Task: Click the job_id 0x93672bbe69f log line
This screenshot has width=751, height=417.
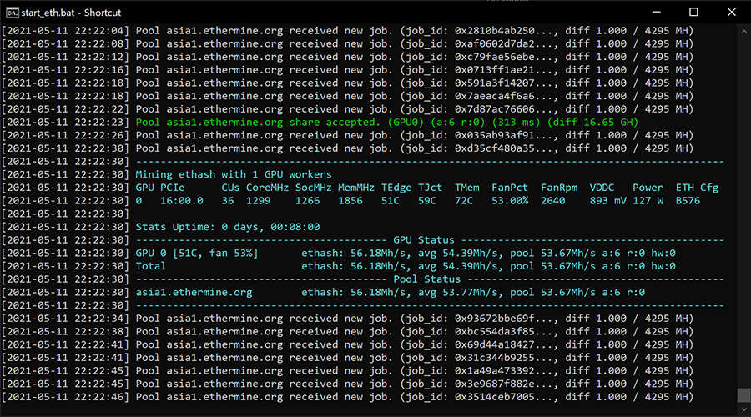Action: coord(347,319)
